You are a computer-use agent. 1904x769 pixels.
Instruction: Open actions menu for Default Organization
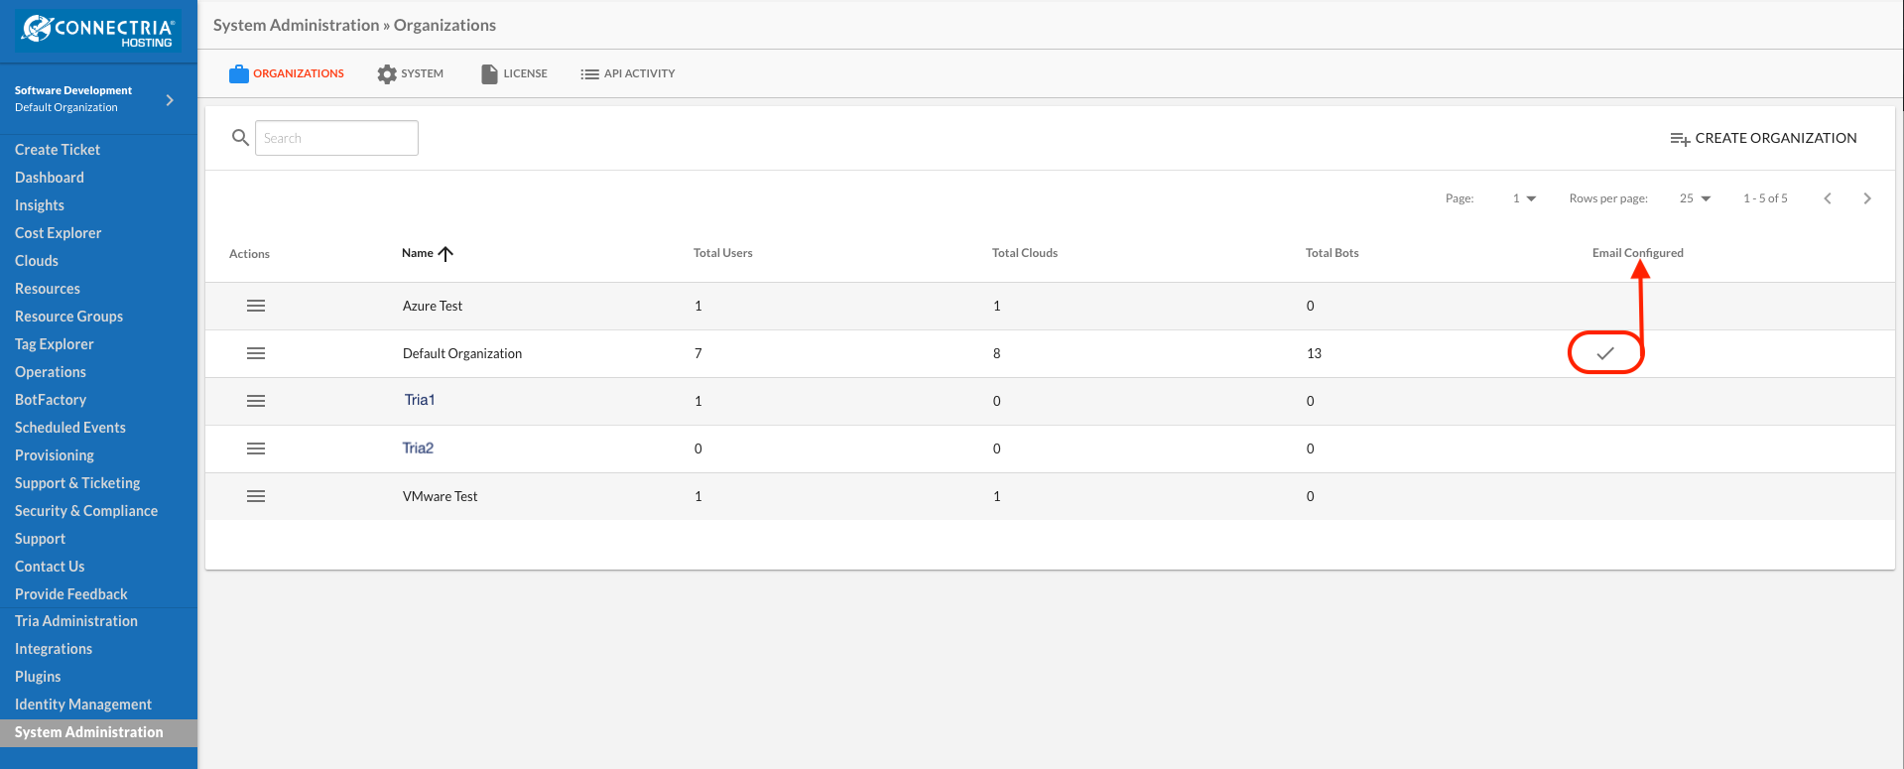coord(256,353)
